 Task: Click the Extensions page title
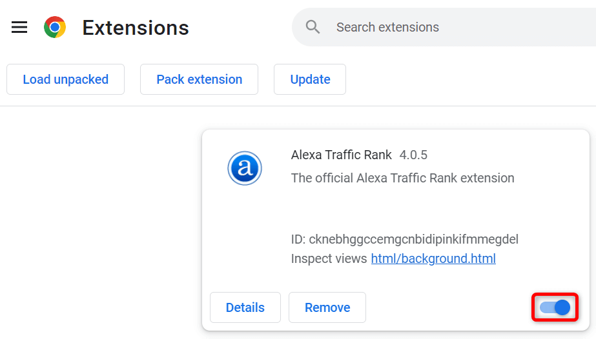(x=136, y=28)
